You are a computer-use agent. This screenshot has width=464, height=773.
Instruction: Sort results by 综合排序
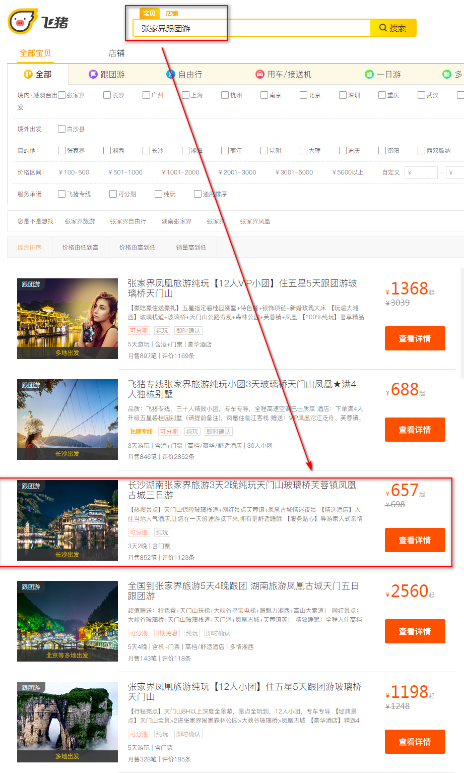pos(30,248)
